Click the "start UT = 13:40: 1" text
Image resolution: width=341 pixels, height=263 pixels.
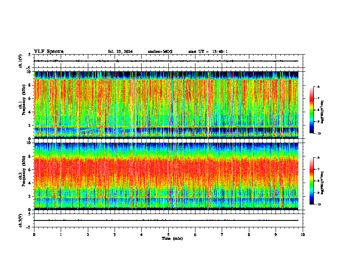point(208,52)
